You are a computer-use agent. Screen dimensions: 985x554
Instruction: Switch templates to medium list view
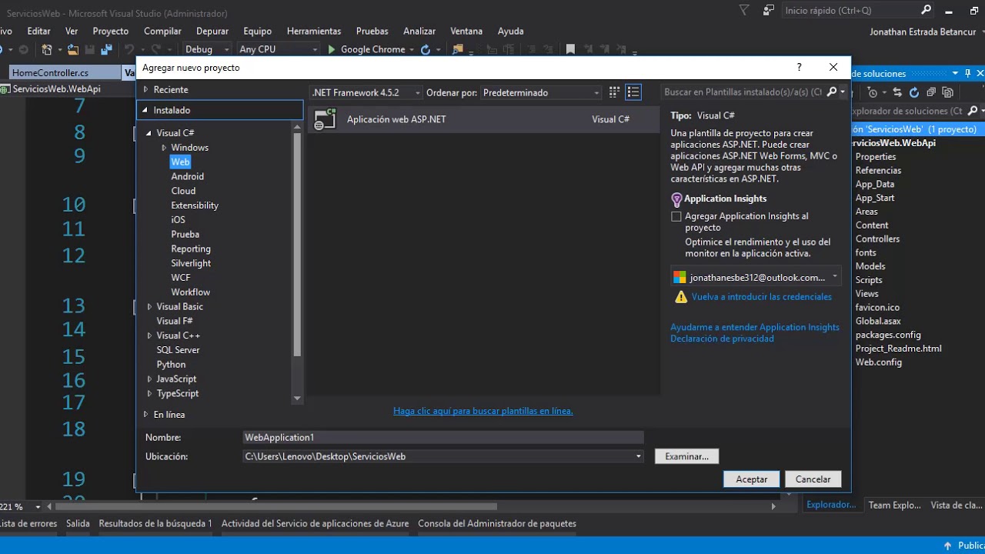pyautogui.click(x=633, y=92)
